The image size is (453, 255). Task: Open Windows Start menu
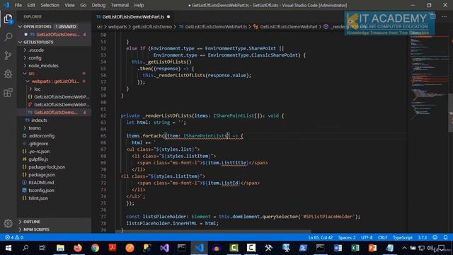pos(8,248)
